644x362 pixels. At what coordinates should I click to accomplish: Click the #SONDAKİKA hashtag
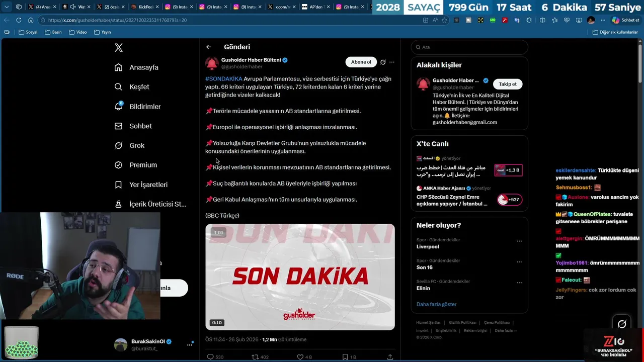[224, 79]
